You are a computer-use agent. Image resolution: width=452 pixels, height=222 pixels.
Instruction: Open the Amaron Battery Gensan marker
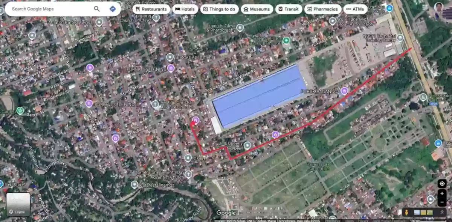[99, 22]
